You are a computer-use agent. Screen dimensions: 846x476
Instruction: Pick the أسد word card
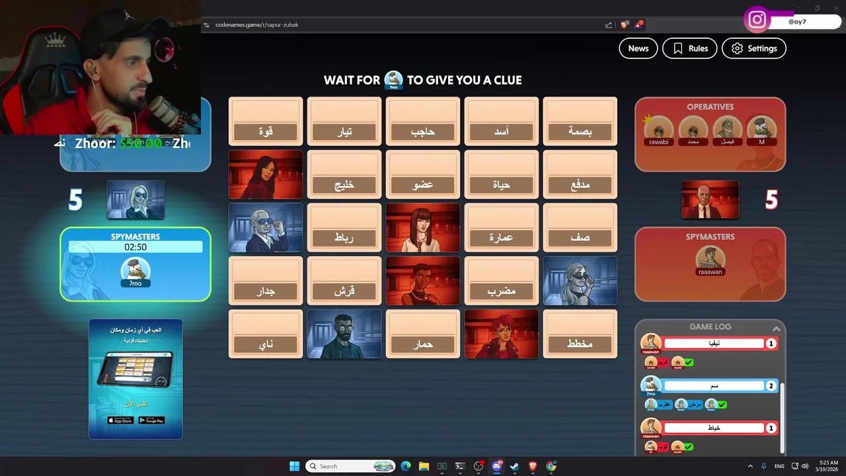click(x=502, y=122)
